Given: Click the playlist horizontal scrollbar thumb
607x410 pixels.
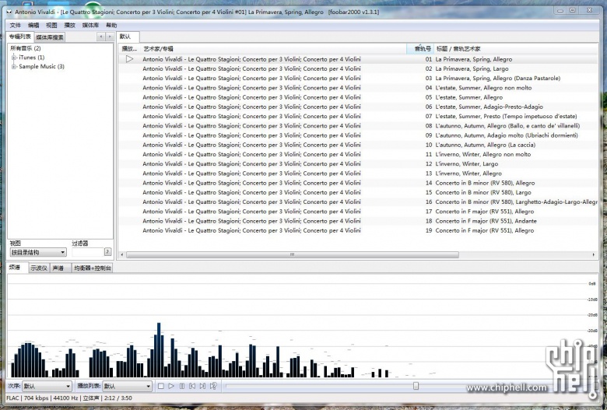Looking at the screenshot, I should [293, 254].
